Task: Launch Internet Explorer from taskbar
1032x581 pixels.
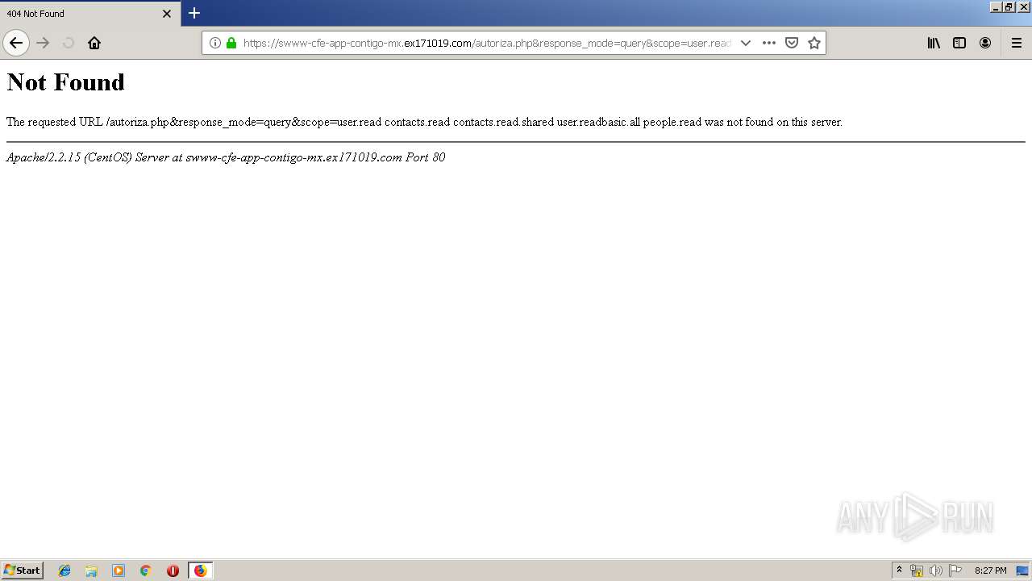Action: coord(64,571)
